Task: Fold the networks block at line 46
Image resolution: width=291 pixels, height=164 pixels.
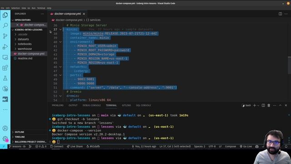Action: 60,67
